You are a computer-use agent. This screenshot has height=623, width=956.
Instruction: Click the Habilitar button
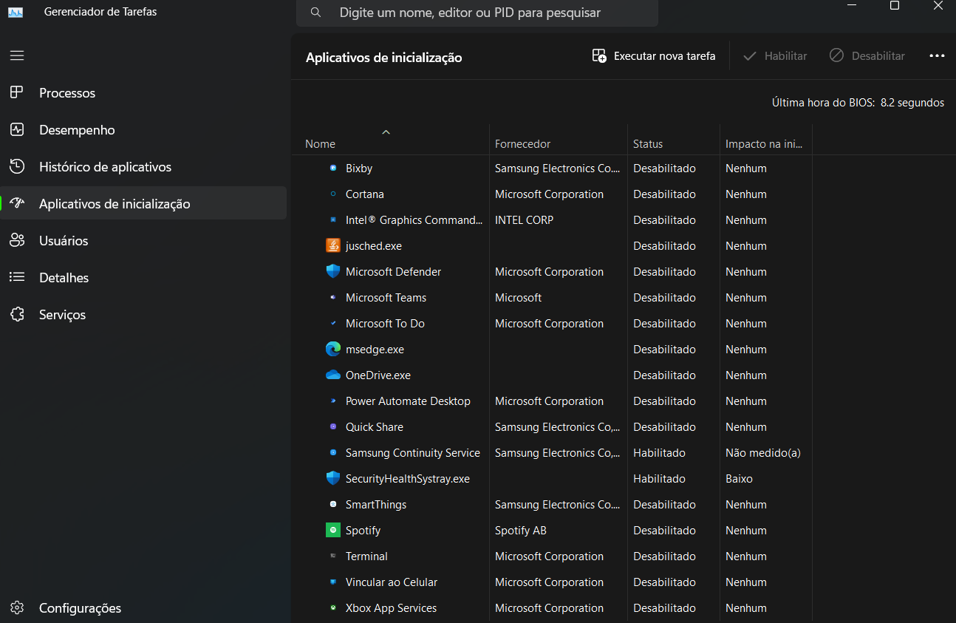coord(775,56)
